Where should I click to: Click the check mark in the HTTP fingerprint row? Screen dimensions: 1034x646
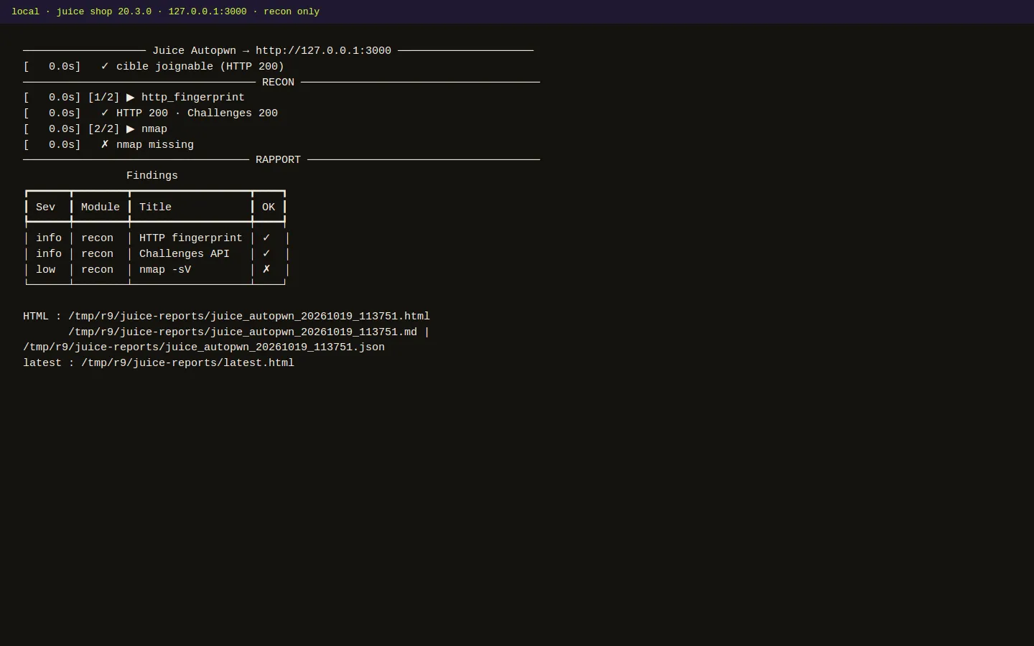pos(266,238)
